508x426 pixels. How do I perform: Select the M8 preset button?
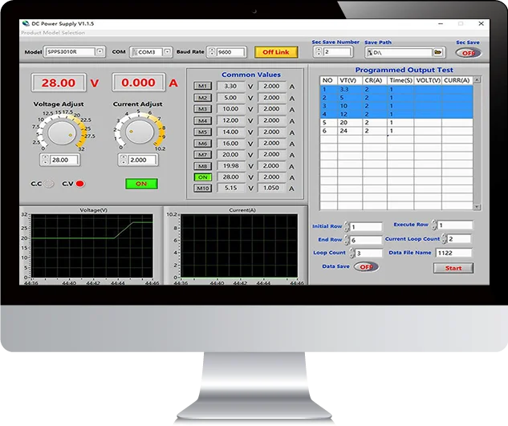(202, 166)
